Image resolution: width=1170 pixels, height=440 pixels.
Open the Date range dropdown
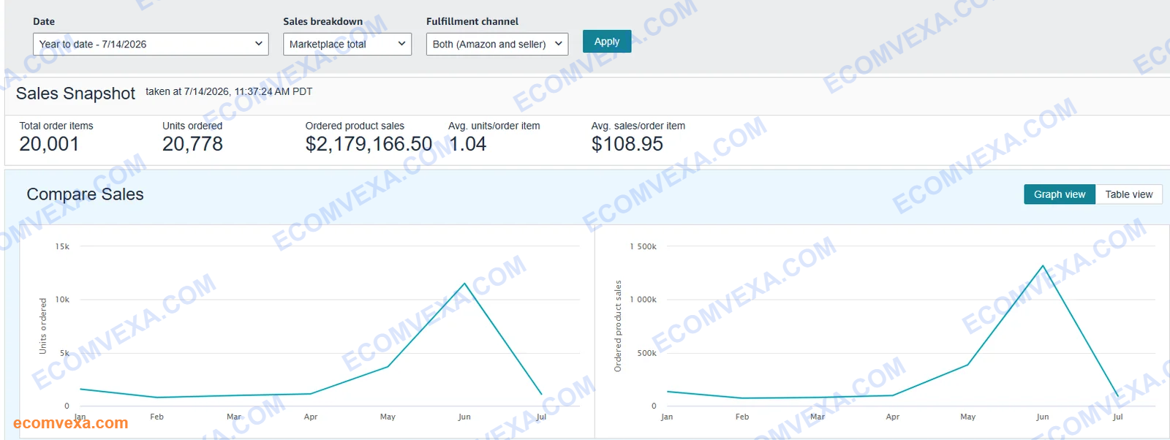click(x=151, y=44)
